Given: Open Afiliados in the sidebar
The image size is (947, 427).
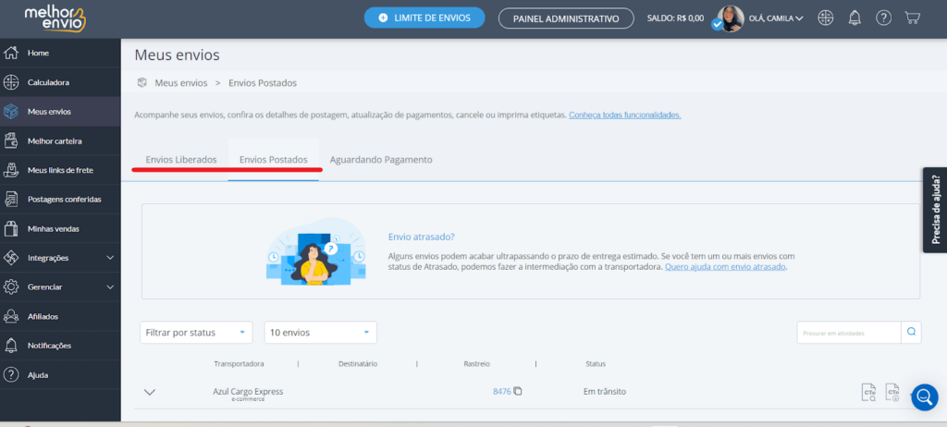Looking at the screenshot, I should click(x=60, y=316).
